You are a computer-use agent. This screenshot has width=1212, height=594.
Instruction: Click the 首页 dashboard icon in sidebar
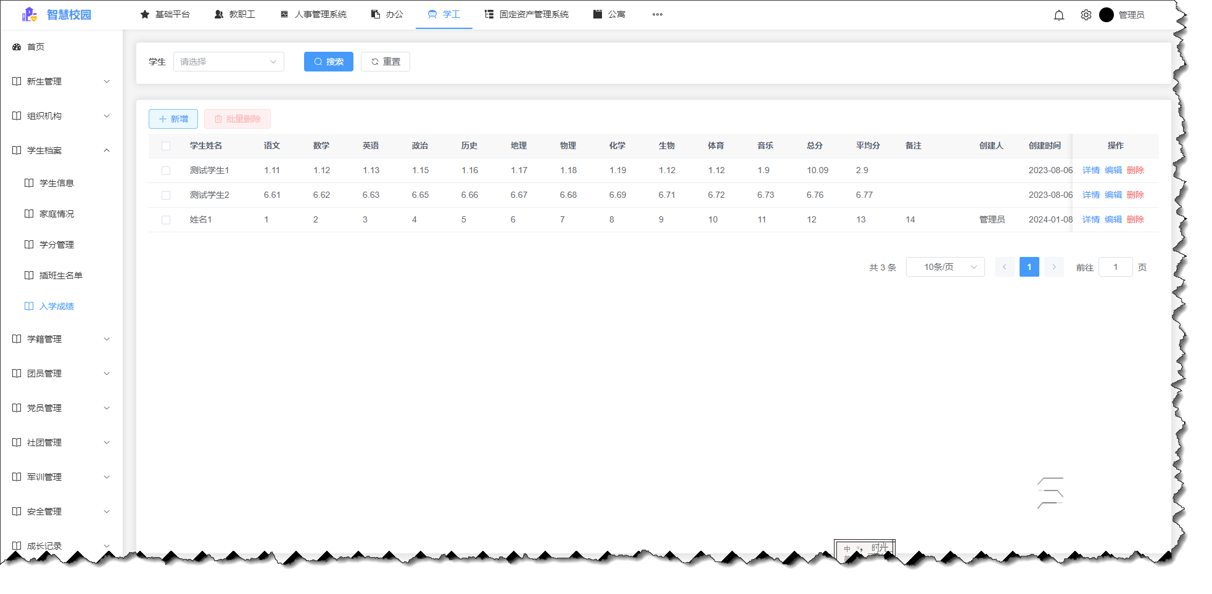pos(17,47)
